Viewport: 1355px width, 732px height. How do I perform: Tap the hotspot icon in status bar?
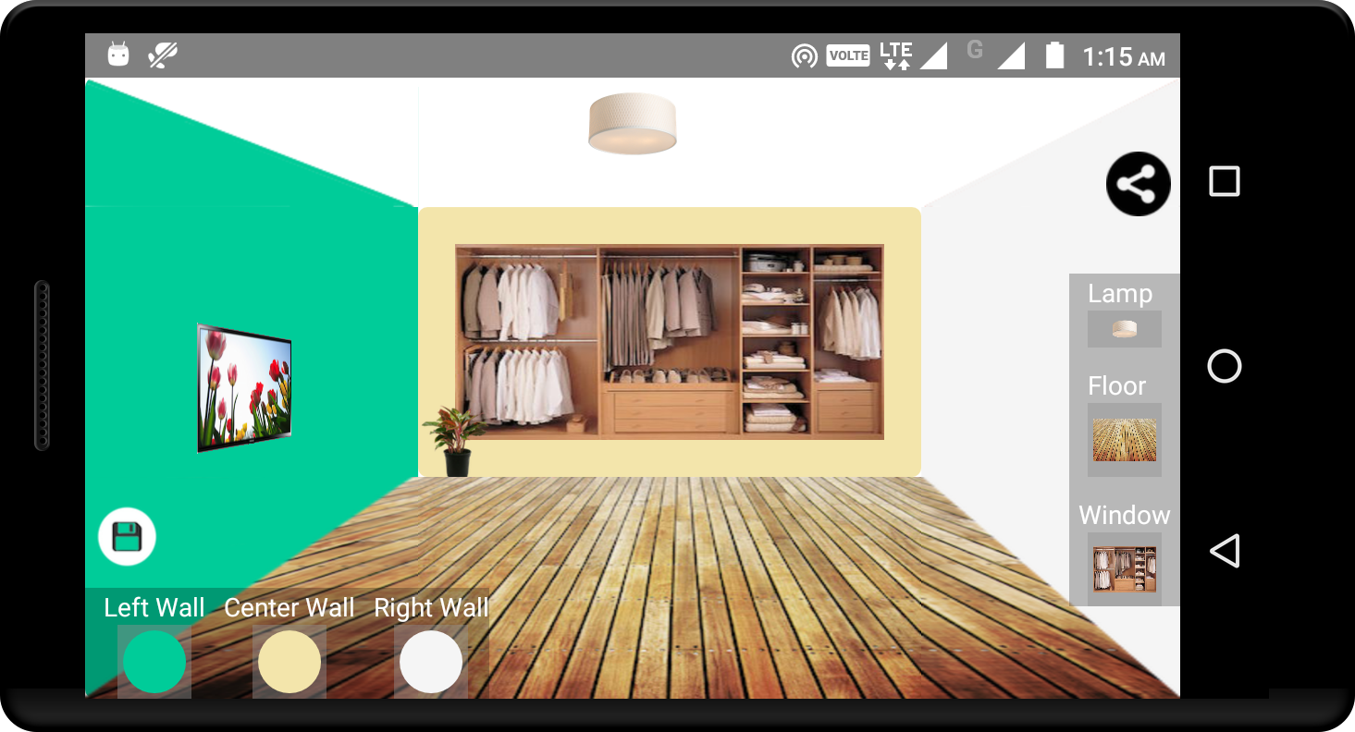(804, 56)
